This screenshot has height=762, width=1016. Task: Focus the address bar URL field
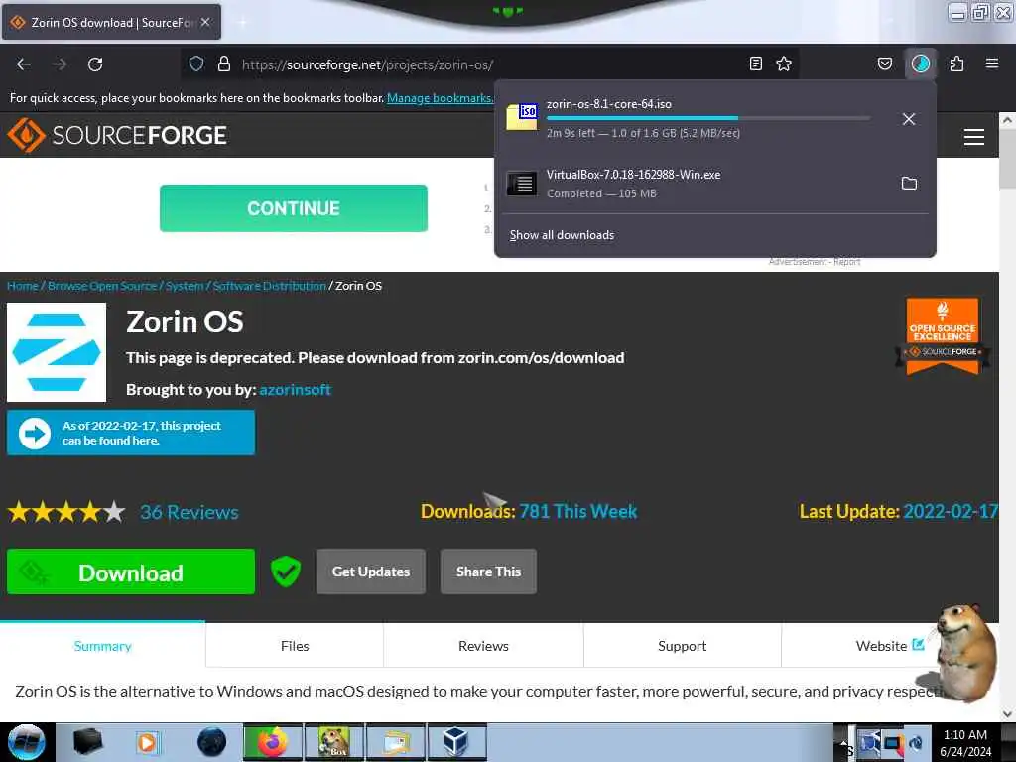point(489,64)
